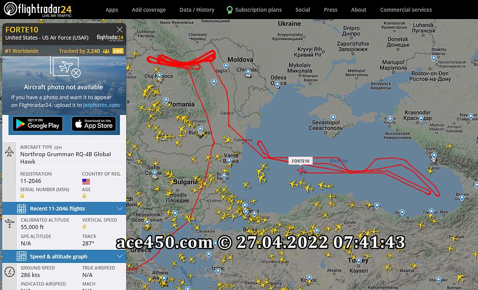Click the Sevastopol airport pin marker
This screenshot has width=478, height=290.
click(x=333, y=117)
